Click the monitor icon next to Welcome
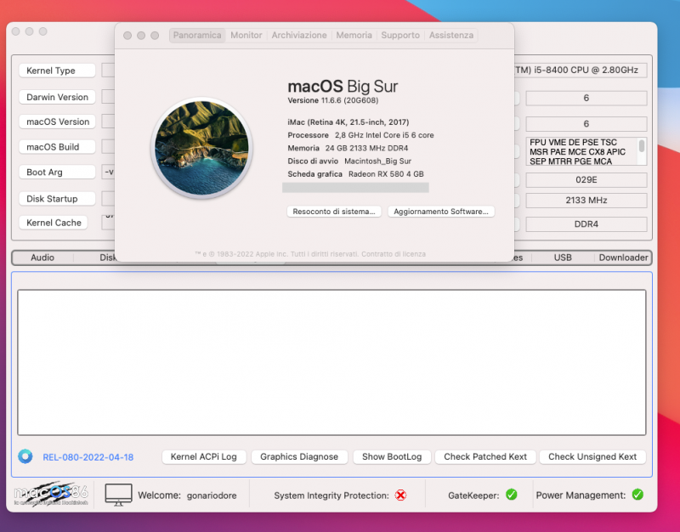 [x=118, y=495]
